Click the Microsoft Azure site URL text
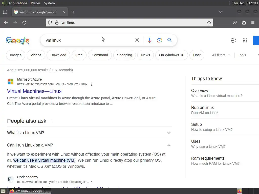 click(52, 84)
